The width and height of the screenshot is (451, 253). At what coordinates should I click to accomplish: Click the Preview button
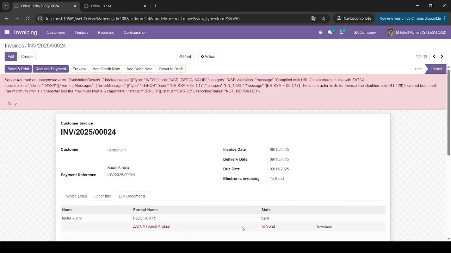(79, 69)
